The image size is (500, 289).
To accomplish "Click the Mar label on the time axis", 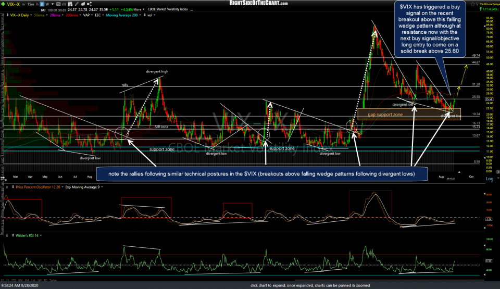I will coord(15,177).
